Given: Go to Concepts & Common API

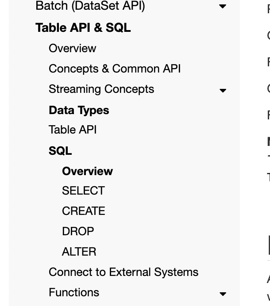Looking at the screenshot, I should pos(115,69).
